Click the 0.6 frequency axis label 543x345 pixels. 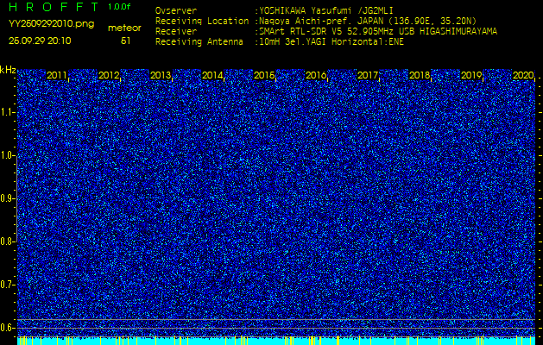(x=7, y=328)
